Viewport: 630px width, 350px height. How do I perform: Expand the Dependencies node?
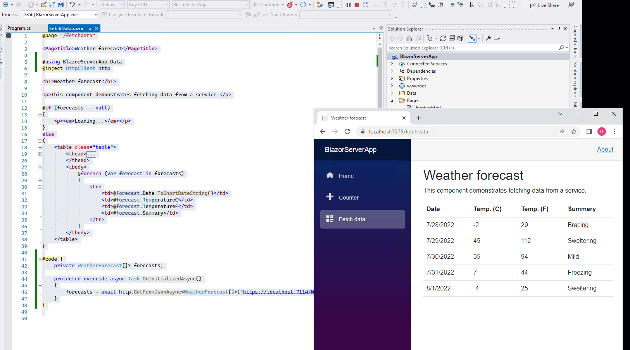[x=392, y=71]
